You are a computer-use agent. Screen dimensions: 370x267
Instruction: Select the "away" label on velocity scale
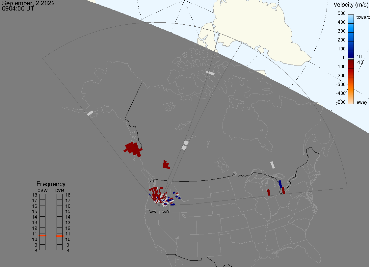coord(362,102)
